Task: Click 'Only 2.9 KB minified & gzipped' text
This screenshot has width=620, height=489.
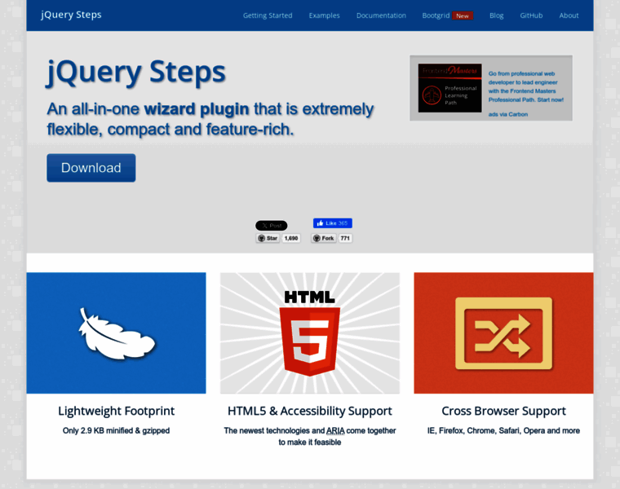Action: [116, 430]
